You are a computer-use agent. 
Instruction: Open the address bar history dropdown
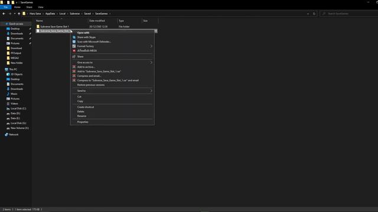308,14
